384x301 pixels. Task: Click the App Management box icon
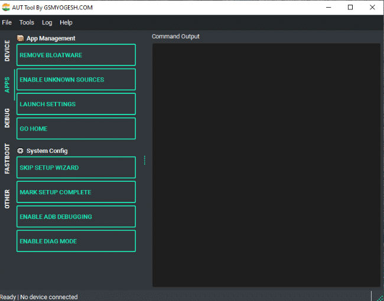point(21,38)
